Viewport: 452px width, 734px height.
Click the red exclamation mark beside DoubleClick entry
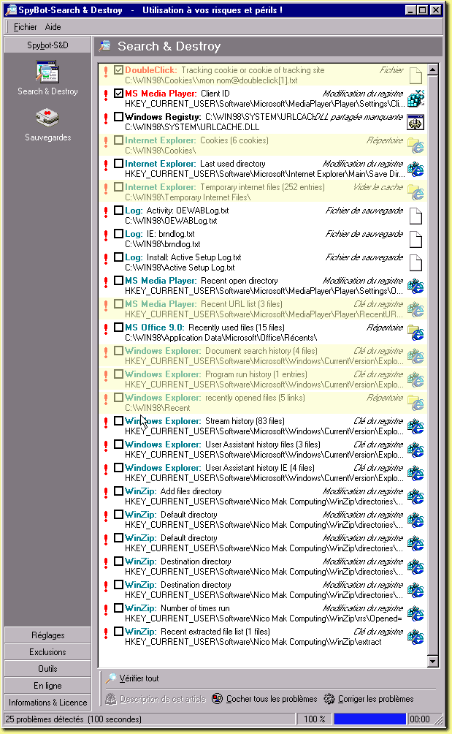point(106,72)
